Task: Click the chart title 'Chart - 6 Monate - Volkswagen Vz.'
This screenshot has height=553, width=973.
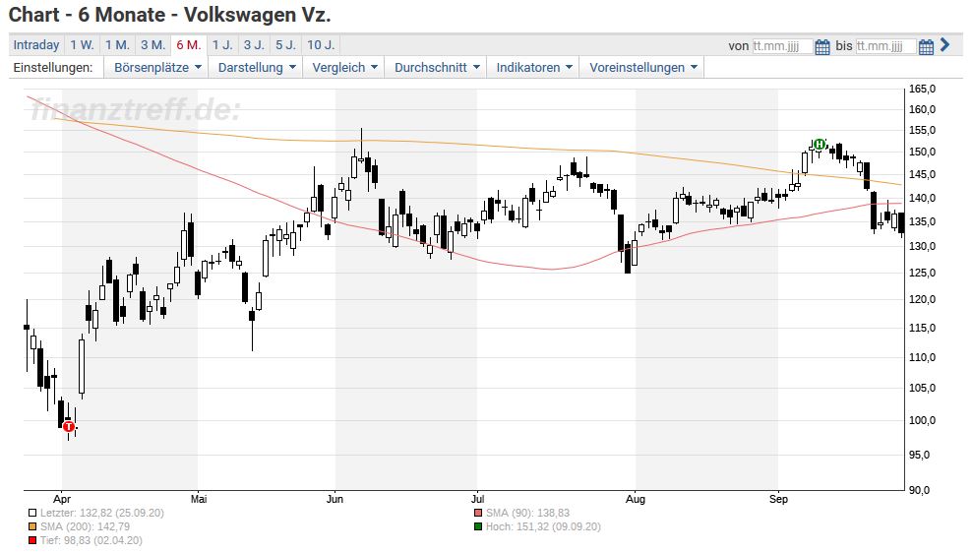Action: [170, 15]
